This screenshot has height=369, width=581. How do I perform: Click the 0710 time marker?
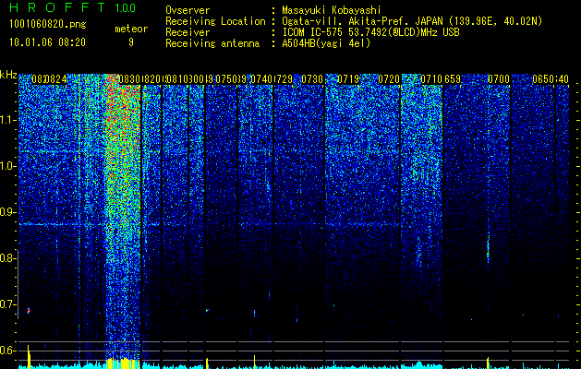tap(431, 79)
